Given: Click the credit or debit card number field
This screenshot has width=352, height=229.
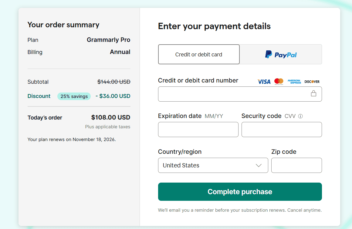Looking at the screenshot, I should pyautogui.click(x=240, y=94).
